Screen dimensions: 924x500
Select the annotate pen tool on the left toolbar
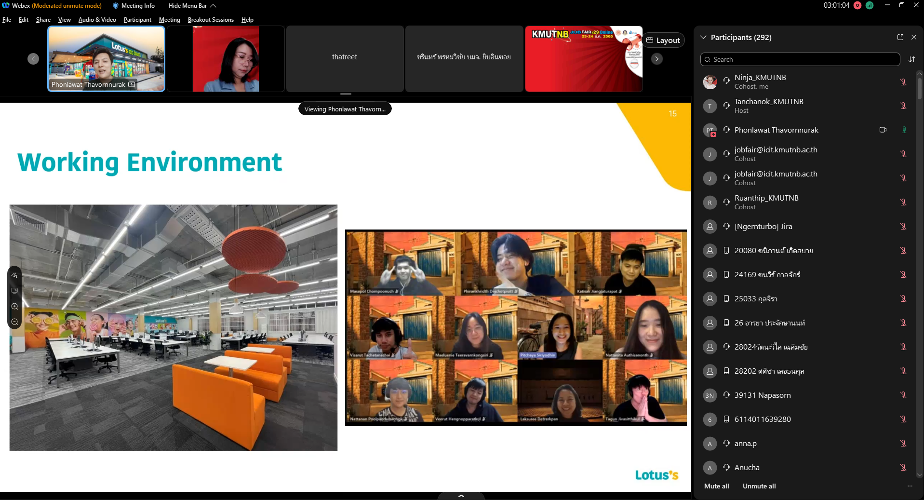14,275
